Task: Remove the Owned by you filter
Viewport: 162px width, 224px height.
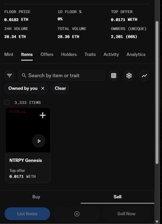Action: (43, 88)
